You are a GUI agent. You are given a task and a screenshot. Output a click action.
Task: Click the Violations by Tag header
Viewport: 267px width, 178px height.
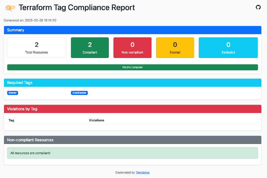click(132, 109)
